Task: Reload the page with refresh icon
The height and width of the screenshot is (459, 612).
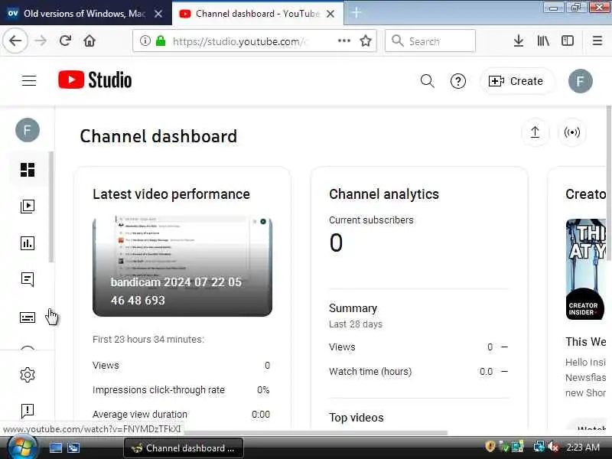Action: [x=65, y=41]
